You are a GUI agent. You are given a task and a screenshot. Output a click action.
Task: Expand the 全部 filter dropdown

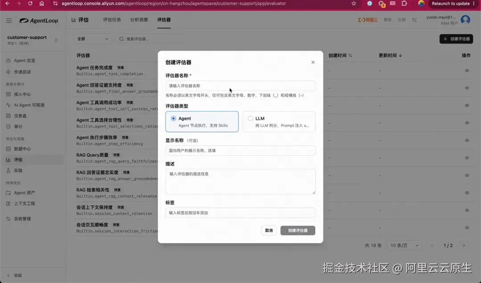[x=93, y=39]
